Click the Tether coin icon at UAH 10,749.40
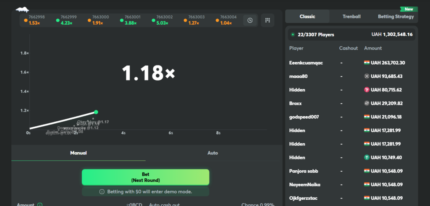Image resolution: width=430 pixels, height=206 pixels. (x=367, y=157)
